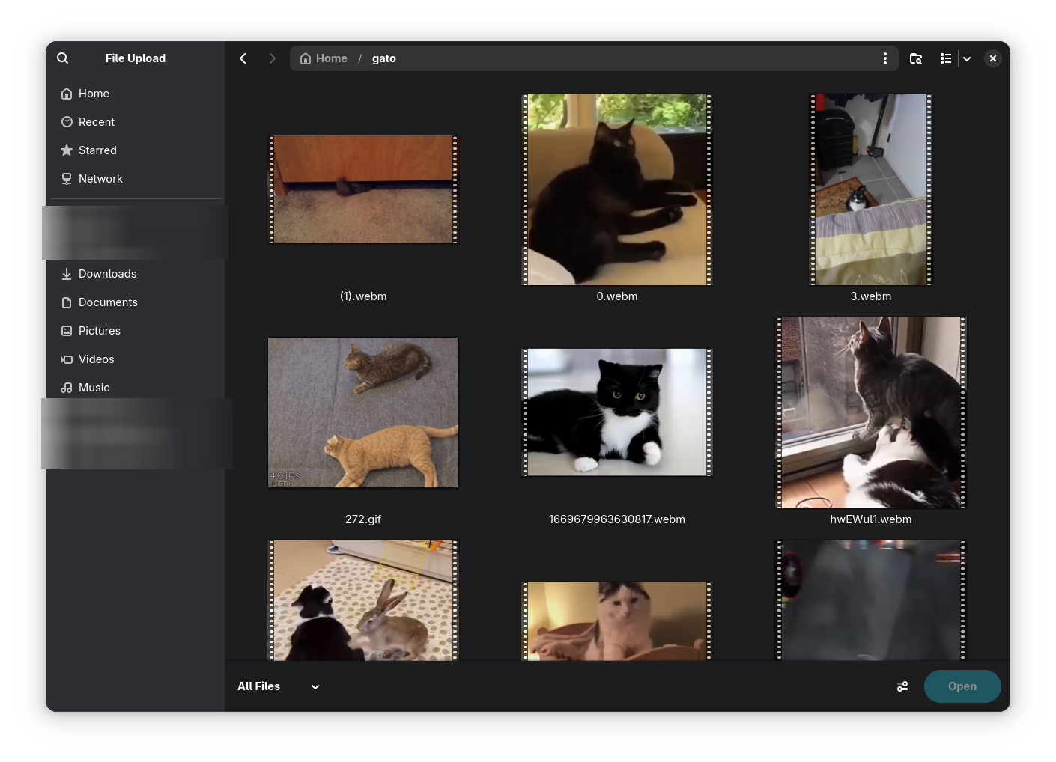Click the Home icon in sidebar
The width and height of the screenshot is (1056, 762).
(x=67, y=94)
